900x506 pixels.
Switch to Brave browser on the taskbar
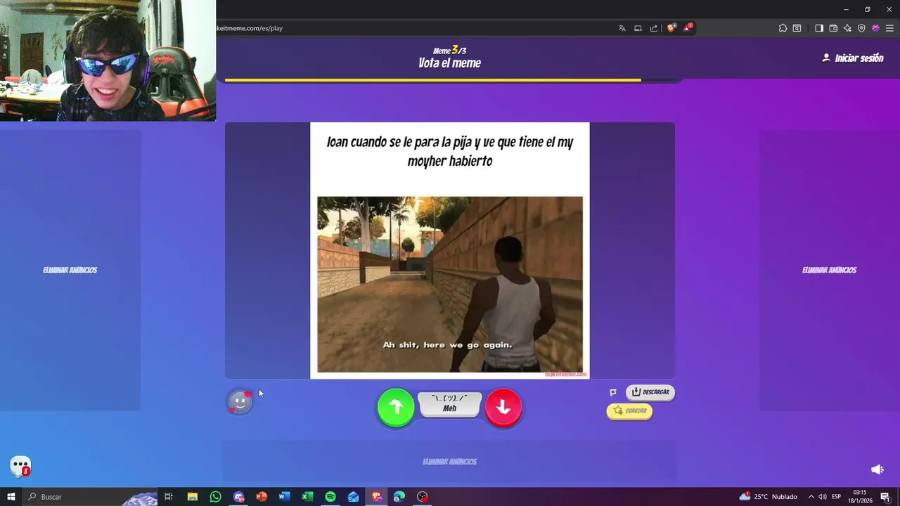pos(376,497)
